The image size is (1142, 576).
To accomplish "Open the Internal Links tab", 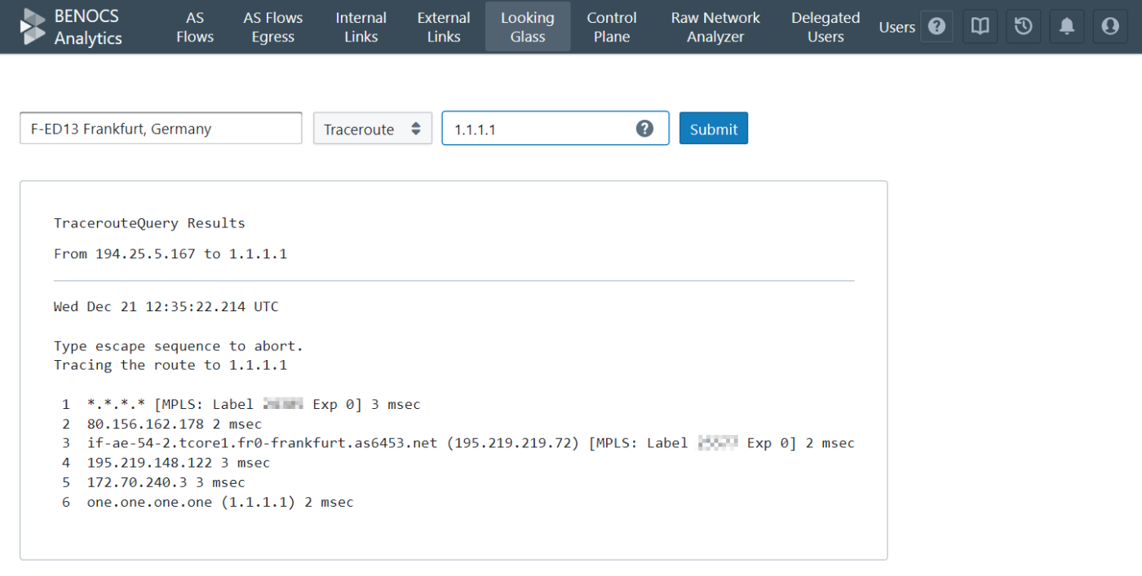I will [361, 27].
